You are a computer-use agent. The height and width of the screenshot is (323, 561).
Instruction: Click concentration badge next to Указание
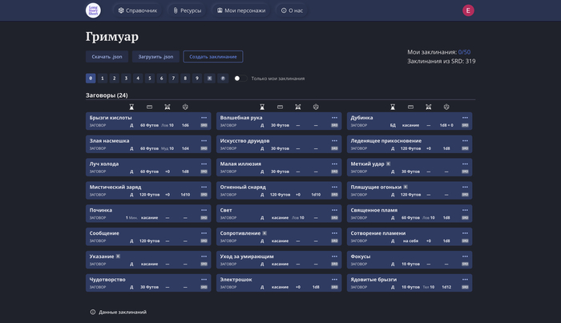(x=118, y=256)
